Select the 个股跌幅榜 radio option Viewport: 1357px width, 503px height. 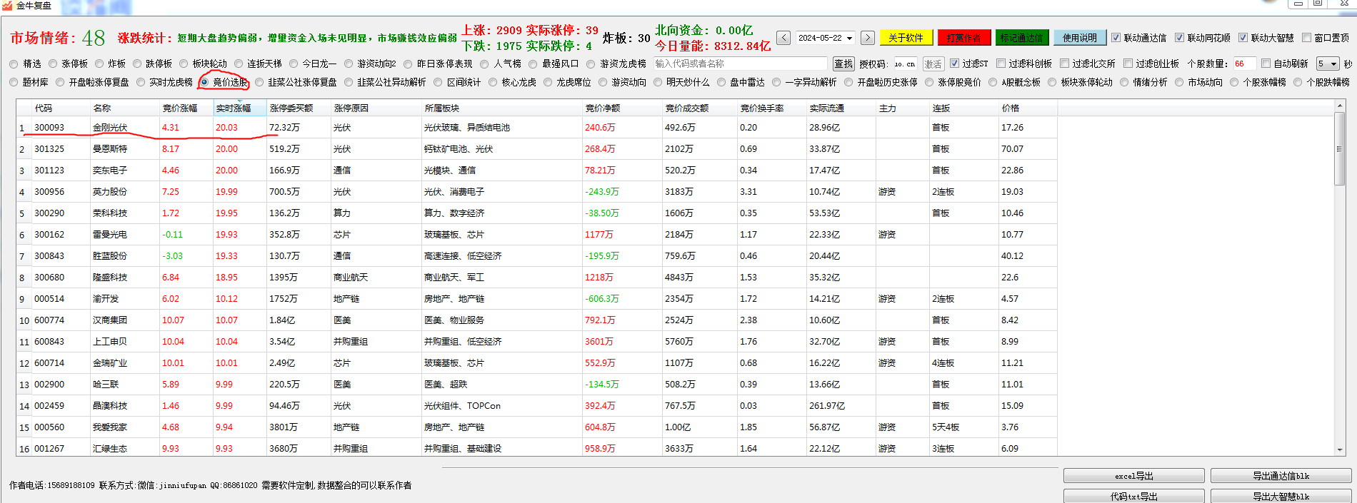click(1298, 82)
